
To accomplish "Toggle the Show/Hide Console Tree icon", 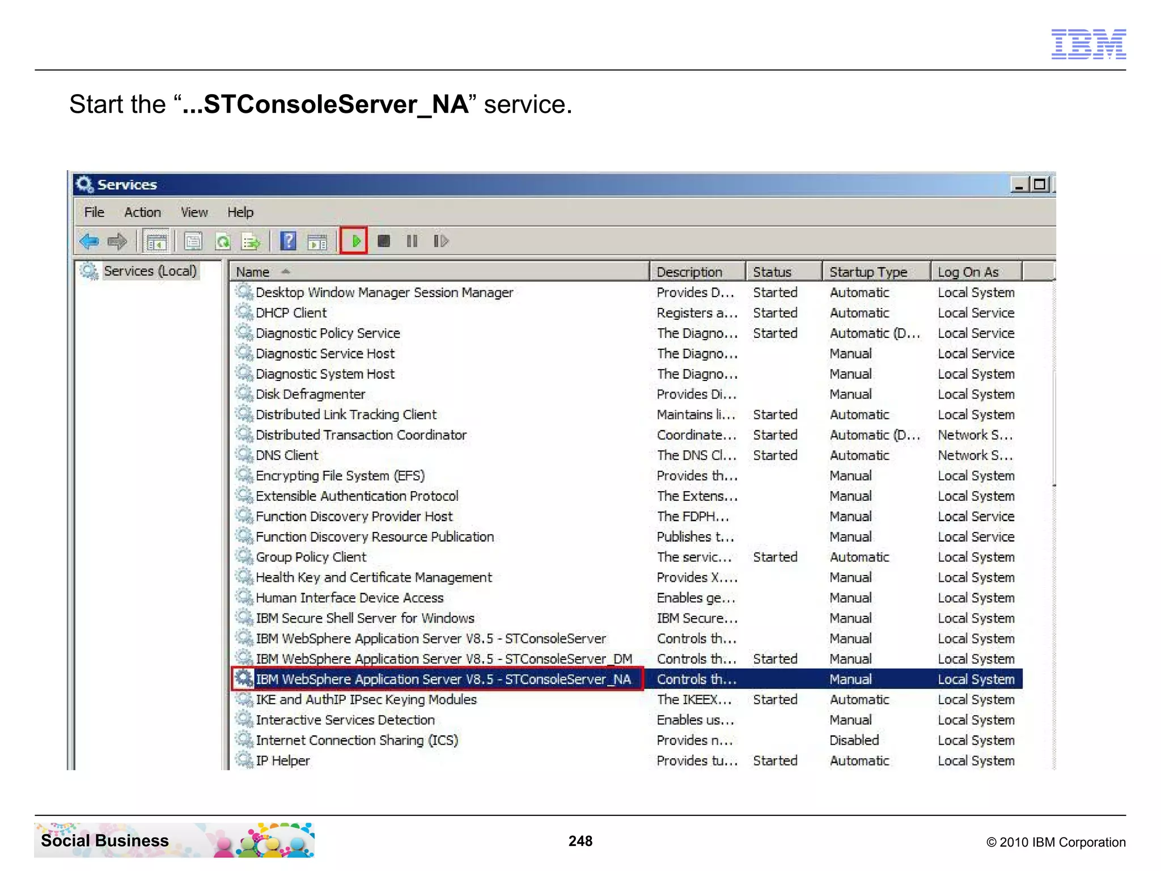I will 156,242.
